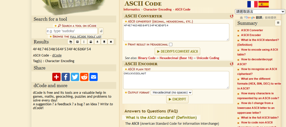Download the results using arrow icon
The width and height of the screenshot is (286, 127).
[97, 42]
